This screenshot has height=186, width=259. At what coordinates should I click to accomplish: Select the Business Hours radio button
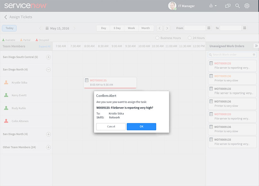pos(157,38)
